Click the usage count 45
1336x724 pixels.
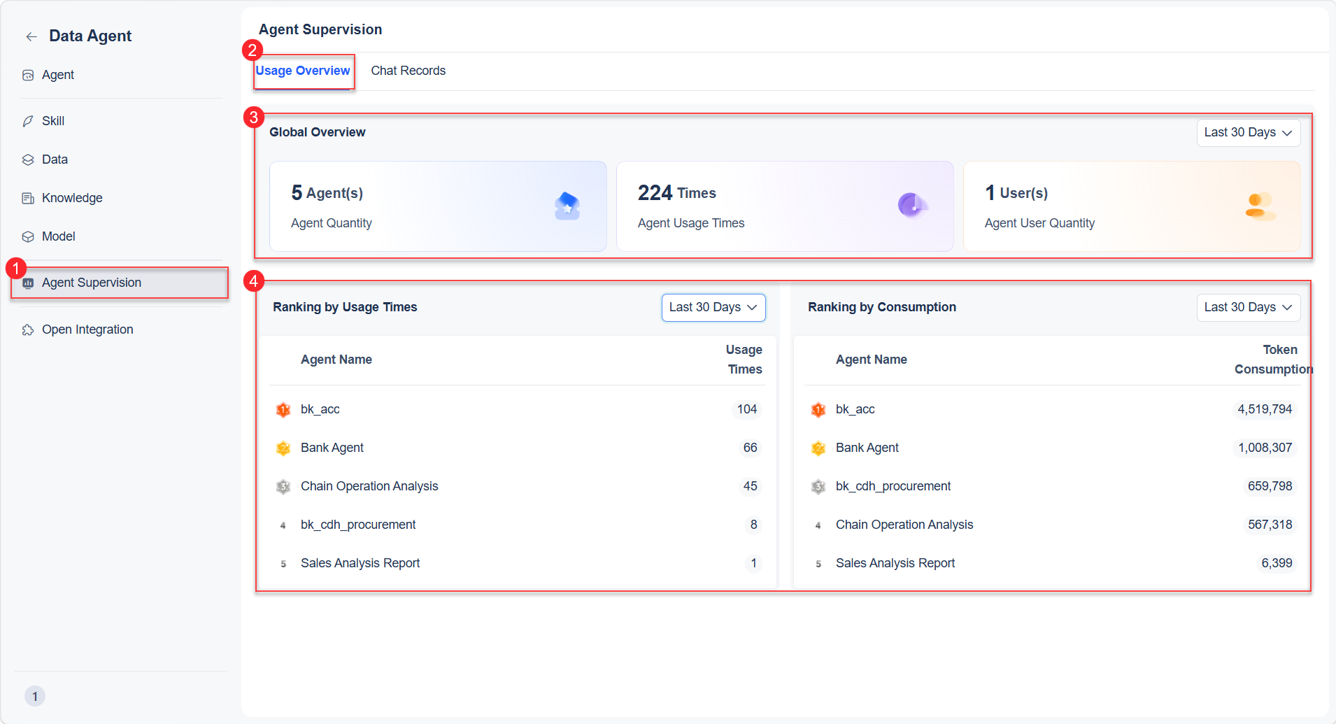[751, 486]
